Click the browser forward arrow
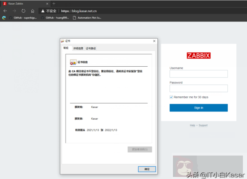247x179 pixels. [x=14, y=11]
